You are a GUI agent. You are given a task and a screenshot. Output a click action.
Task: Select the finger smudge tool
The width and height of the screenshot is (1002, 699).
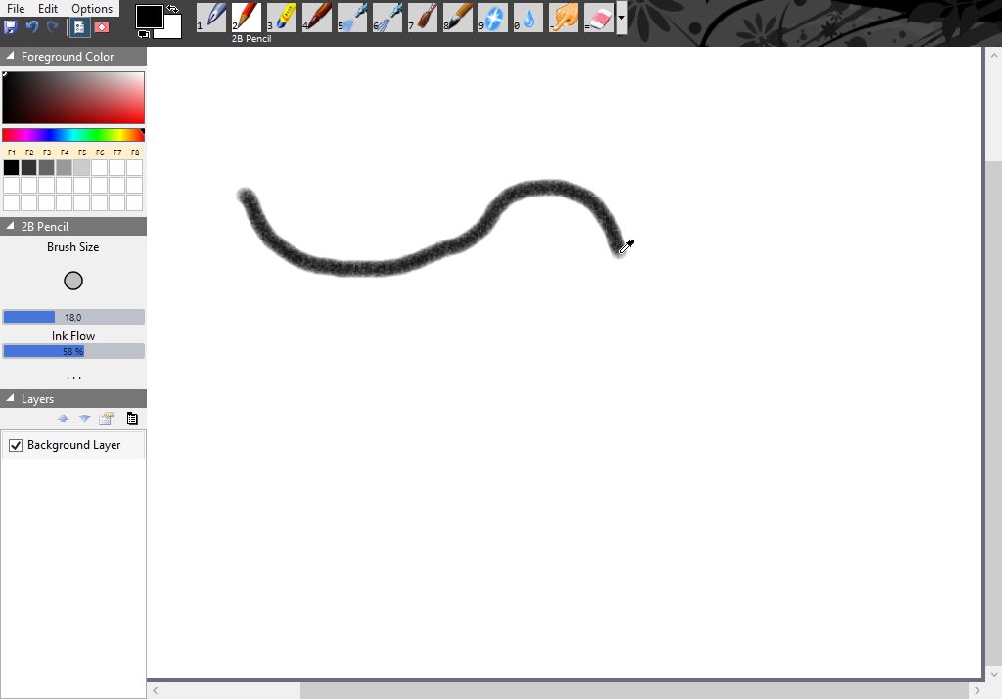pyautogui.click(x=564, y=17)
